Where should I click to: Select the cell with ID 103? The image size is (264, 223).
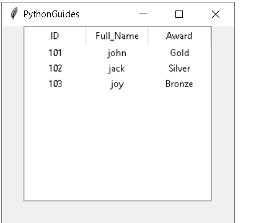[55, 84]
